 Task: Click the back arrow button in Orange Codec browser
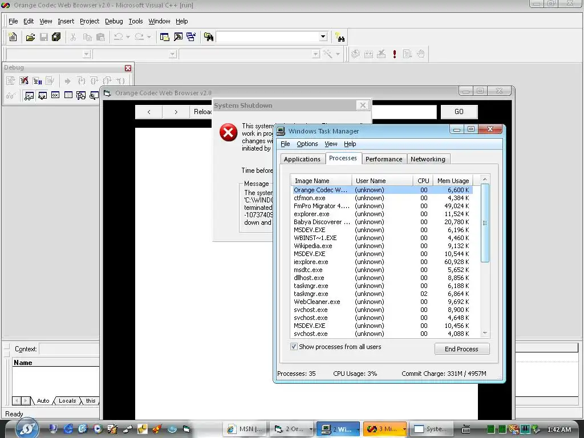click(x=149, y=112)
